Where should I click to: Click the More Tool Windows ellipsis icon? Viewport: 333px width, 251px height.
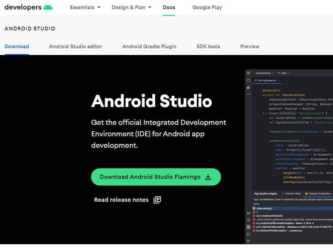248,94
